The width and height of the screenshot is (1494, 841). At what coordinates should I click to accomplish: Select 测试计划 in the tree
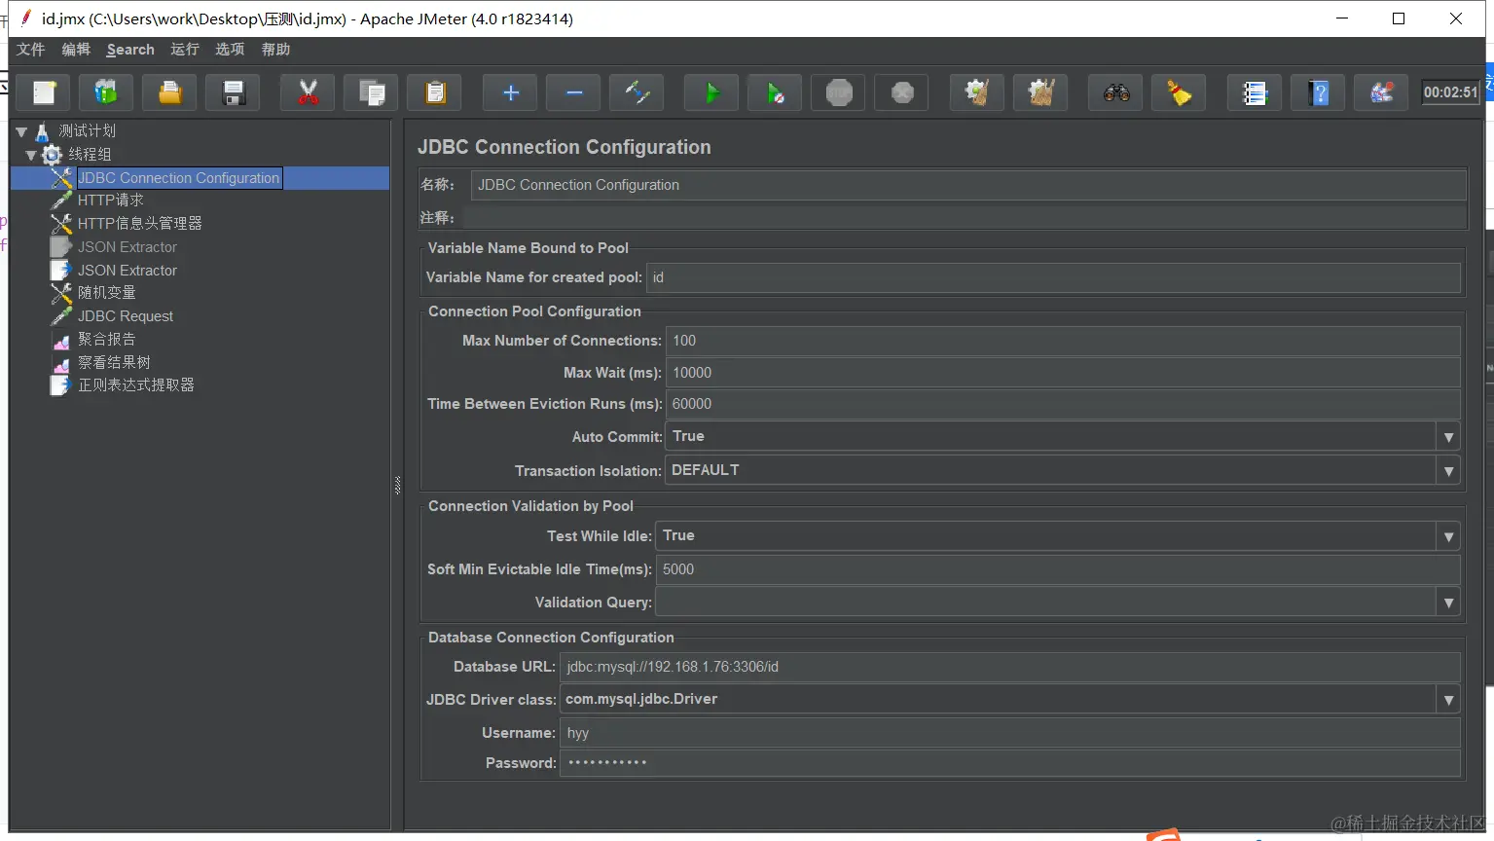87,130
